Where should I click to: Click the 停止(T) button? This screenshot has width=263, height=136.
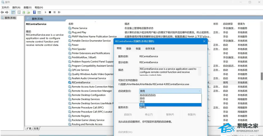tap(149, 114)
